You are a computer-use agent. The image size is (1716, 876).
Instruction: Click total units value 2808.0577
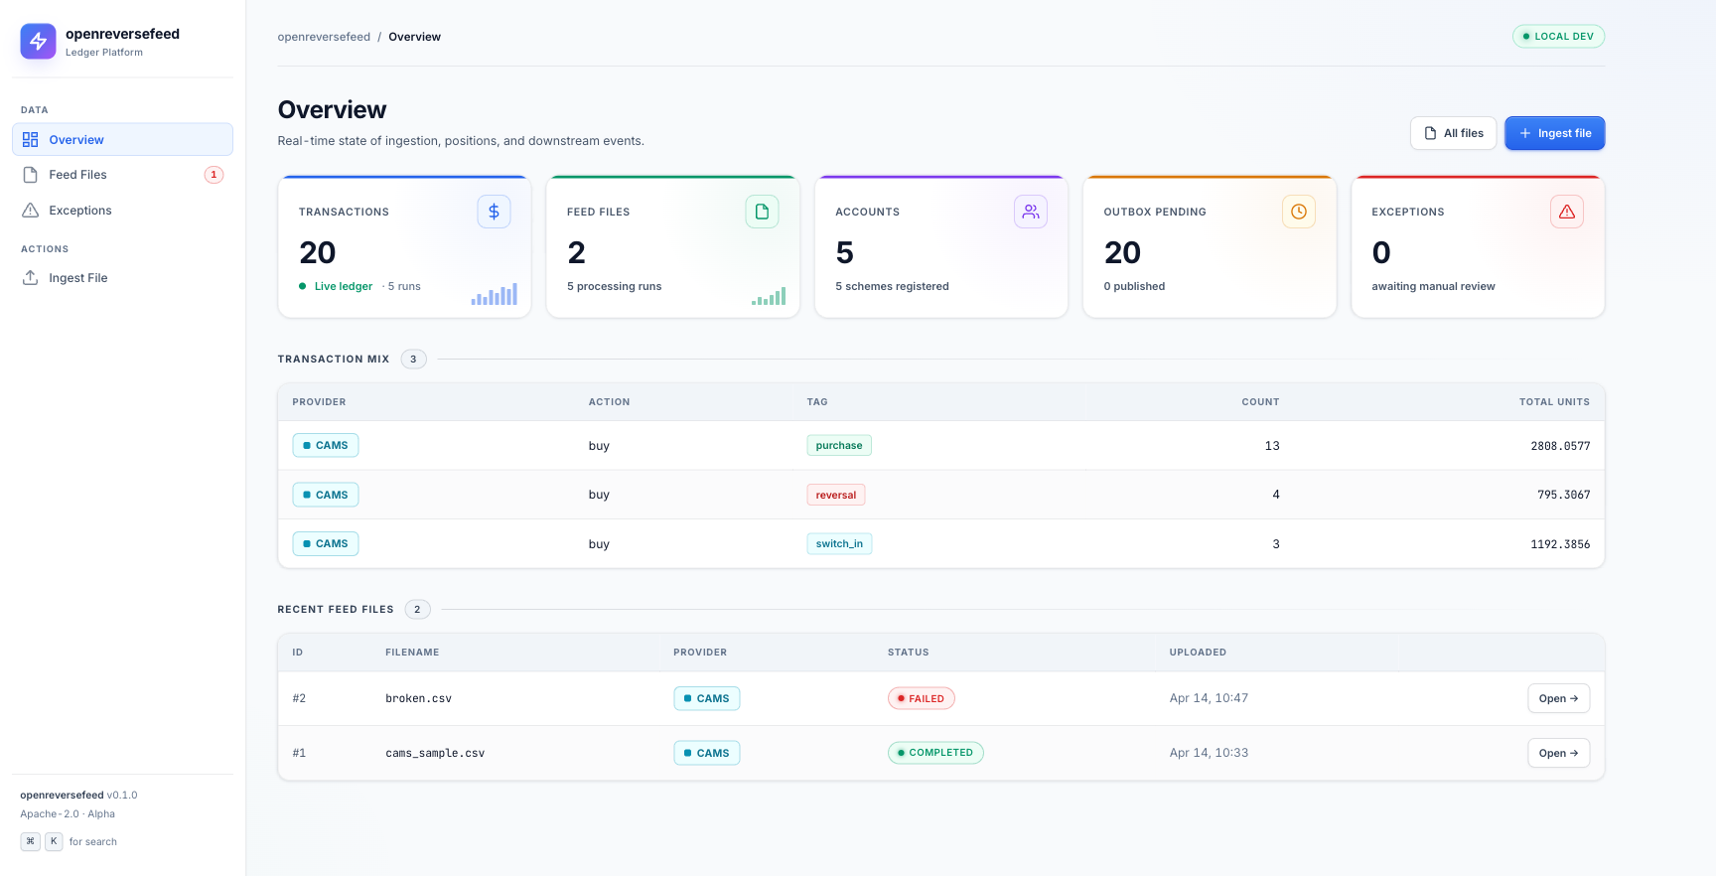[x=1560, y=446]
